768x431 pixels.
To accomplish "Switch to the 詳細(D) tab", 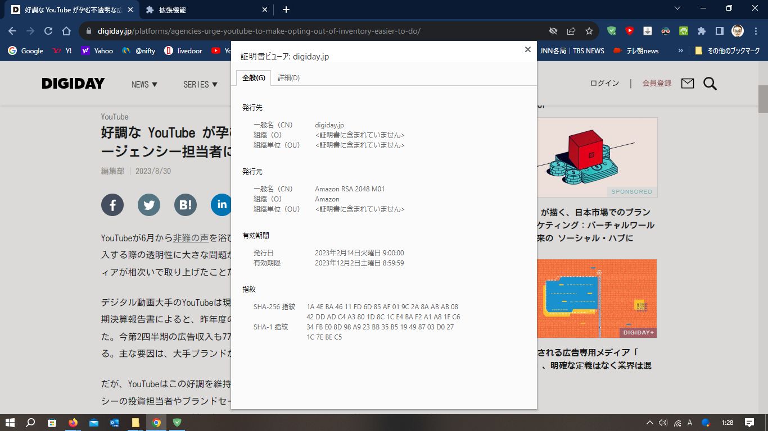I will pos(288,77).
